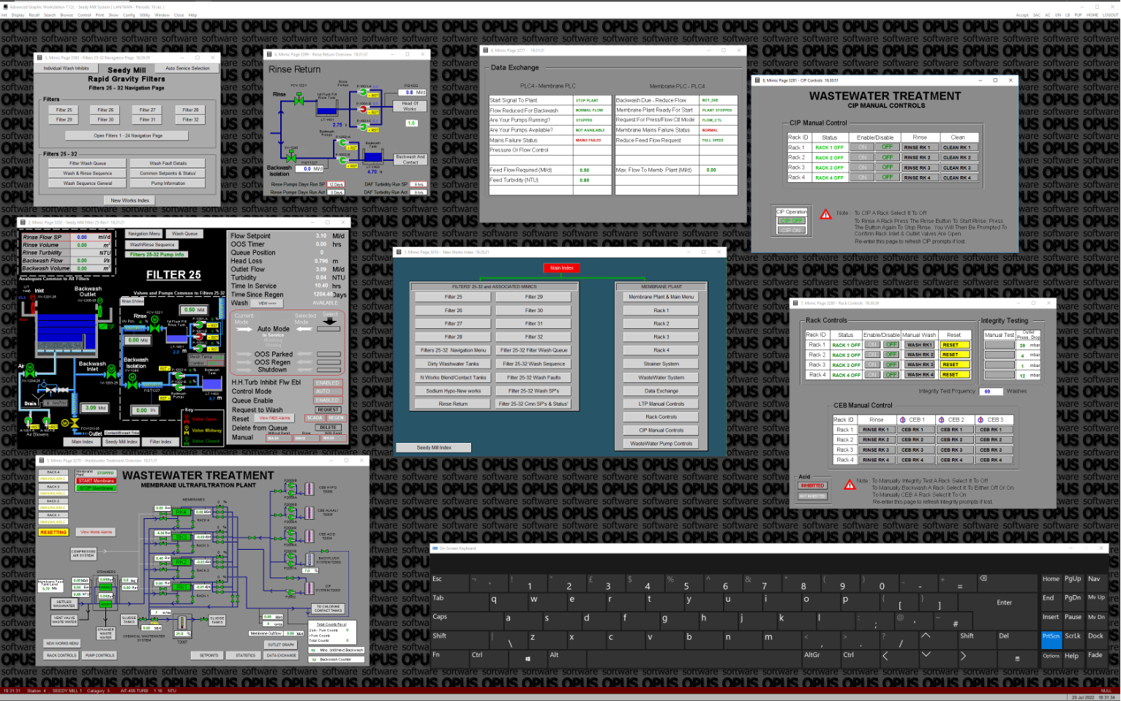Open the Config menu
Viewport: 1121px width, 701px height.
click(129, 15)
